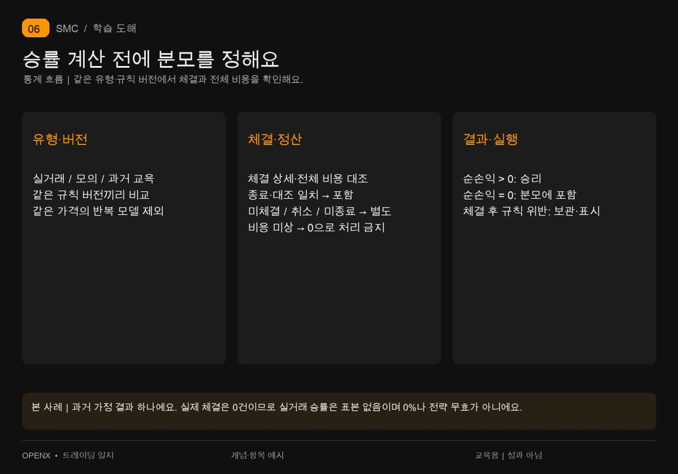The image size is (678, 474).
Task: Select the 결과·실행 card heading
Action: click(x=490, y=139)
